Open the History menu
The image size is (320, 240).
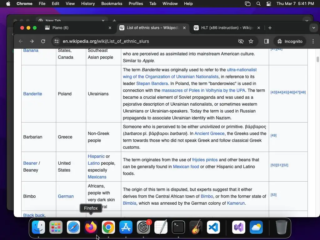pos(88,4)
